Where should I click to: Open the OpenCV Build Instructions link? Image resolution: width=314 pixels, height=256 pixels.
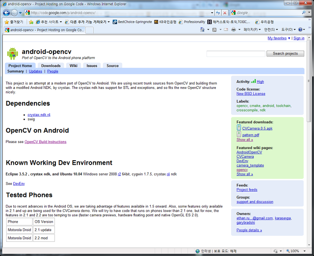point(45,142)
